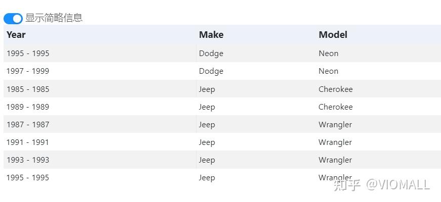441x202 pixels.
Task: Click Dodge in the 1997 - 1999 row
Action: (211, 71)
